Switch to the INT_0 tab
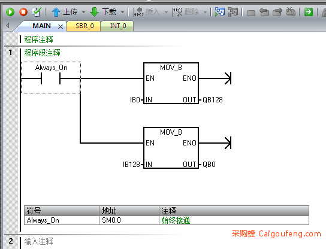 point(118,26)
